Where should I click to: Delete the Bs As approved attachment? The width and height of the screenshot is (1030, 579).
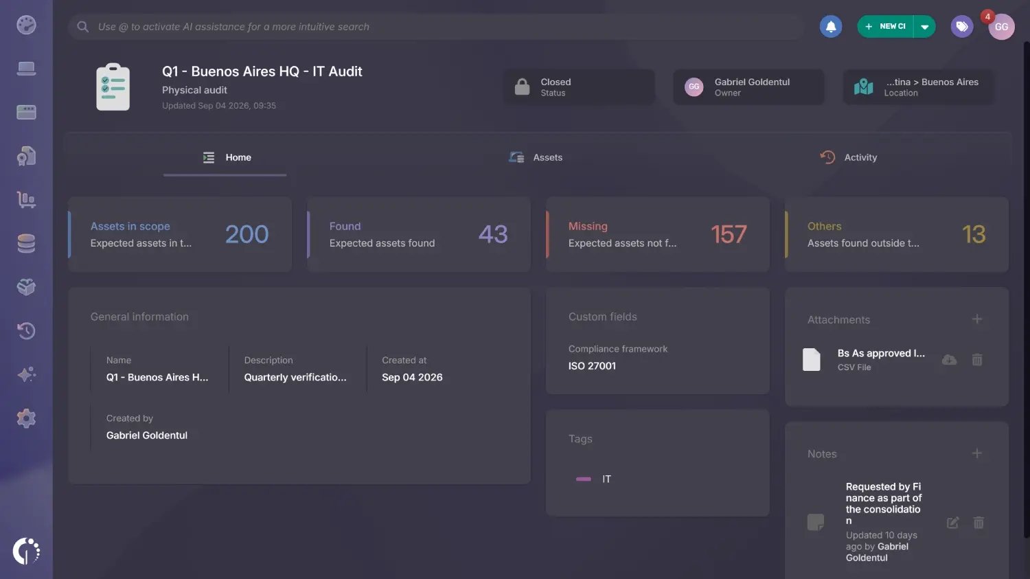(x=977, y=360)
